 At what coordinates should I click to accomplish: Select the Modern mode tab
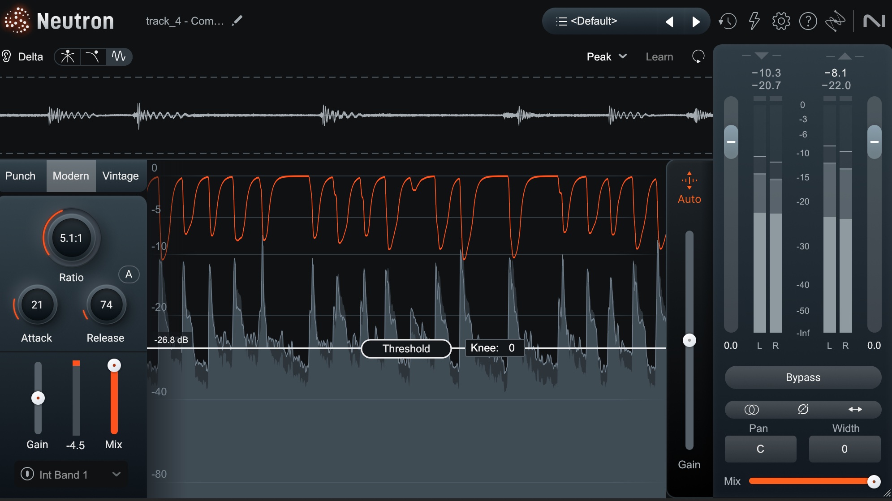click(71, 176)
